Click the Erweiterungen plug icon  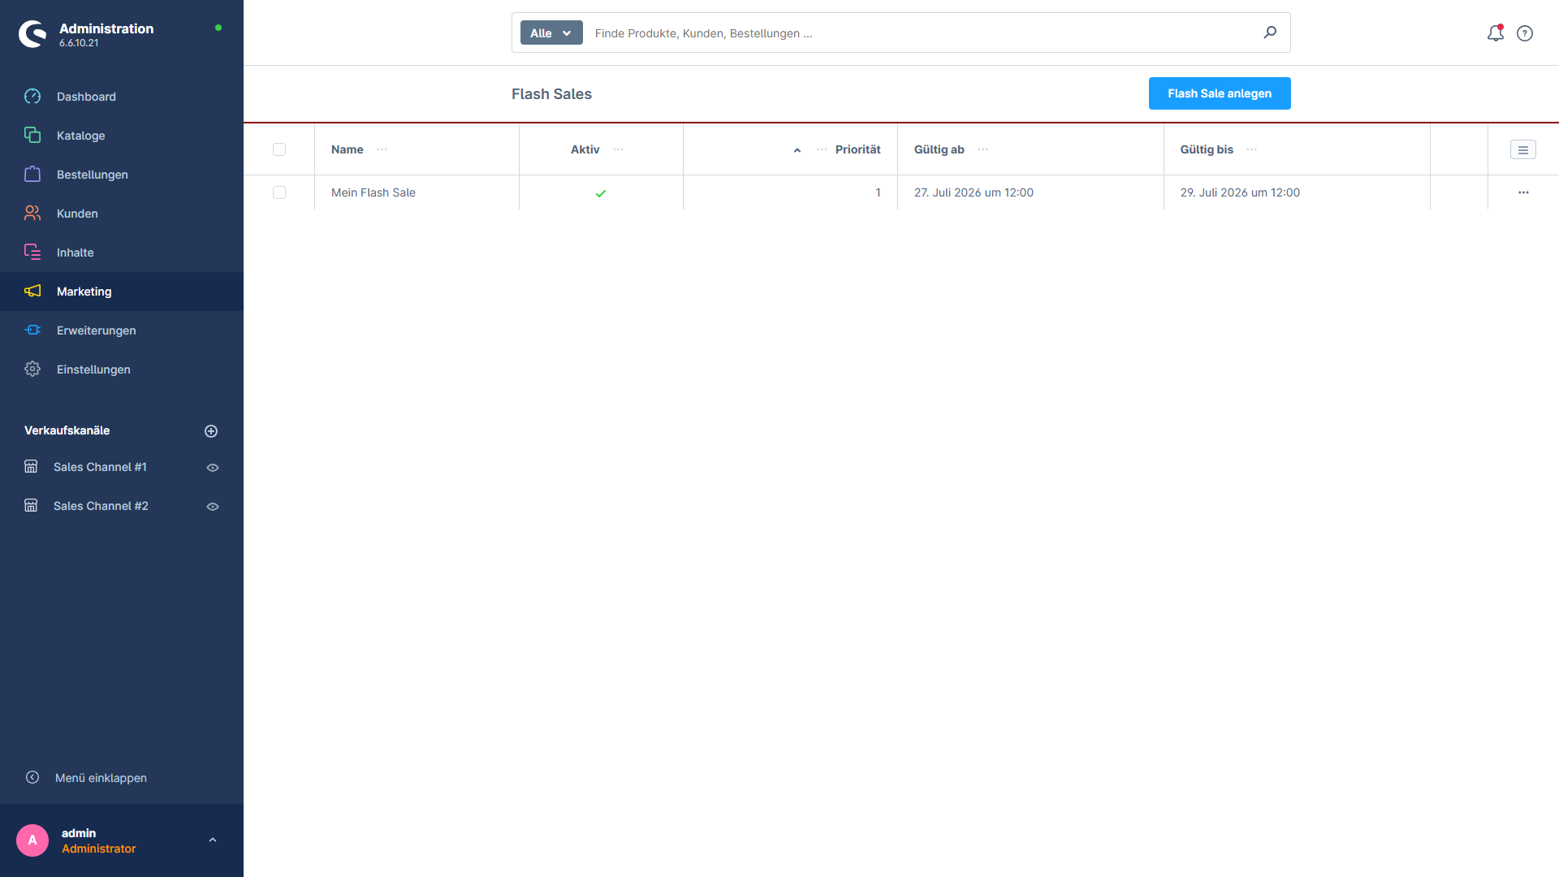tap(32, 330)
